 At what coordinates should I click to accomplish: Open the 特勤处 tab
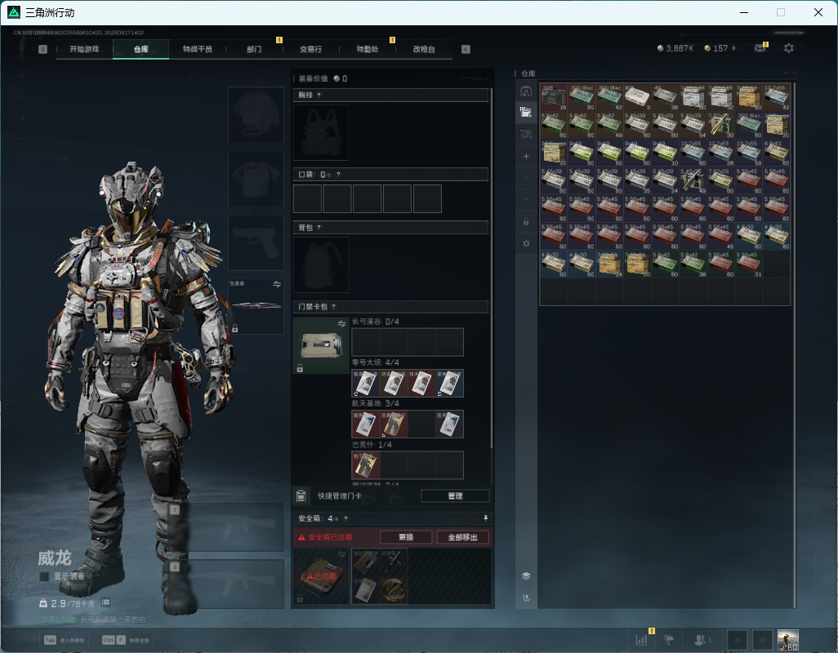[368, 49]
